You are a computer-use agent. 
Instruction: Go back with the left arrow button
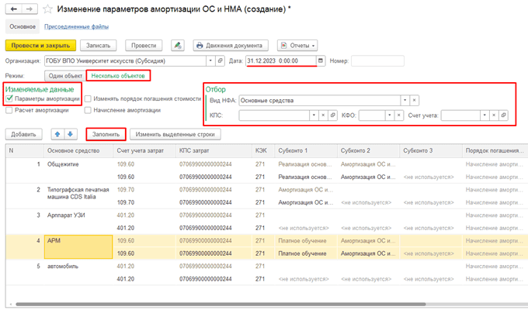pos(14,9)
